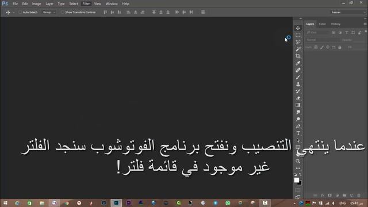Show hidden icons in system tray
Screen dimensions: 368x207
[x=294, y=203]
